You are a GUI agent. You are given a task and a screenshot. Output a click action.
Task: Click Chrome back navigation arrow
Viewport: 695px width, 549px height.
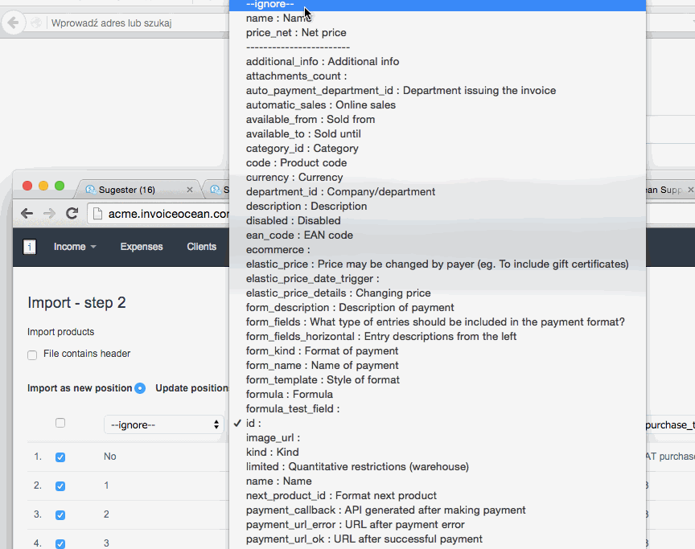click(27, 214)
